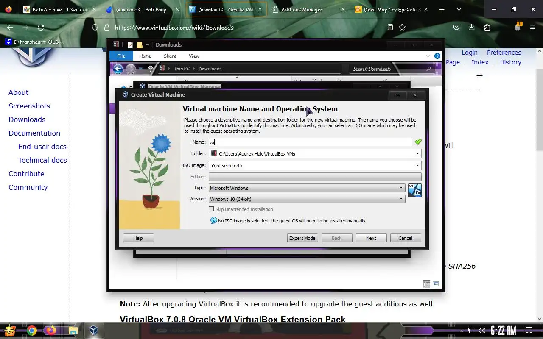Close the Add-ons Manager tab

(x=343, y=9)
